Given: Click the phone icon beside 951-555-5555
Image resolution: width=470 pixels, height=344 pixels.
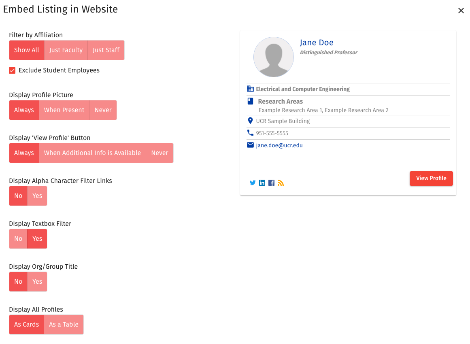Looking at the screenshot, I should (x=250, y=133).
